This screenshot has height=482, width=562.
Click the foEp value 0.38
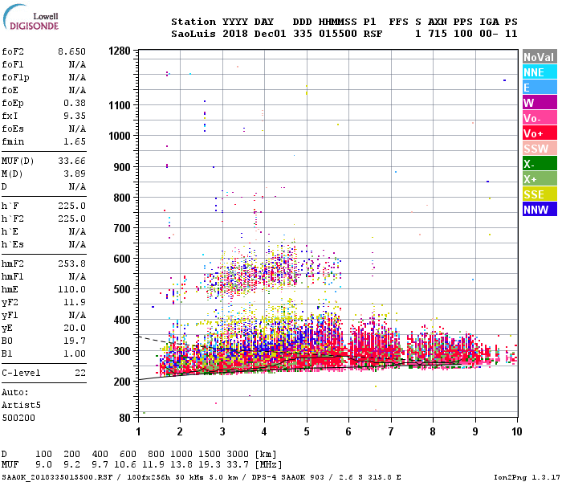pos(75,103)
